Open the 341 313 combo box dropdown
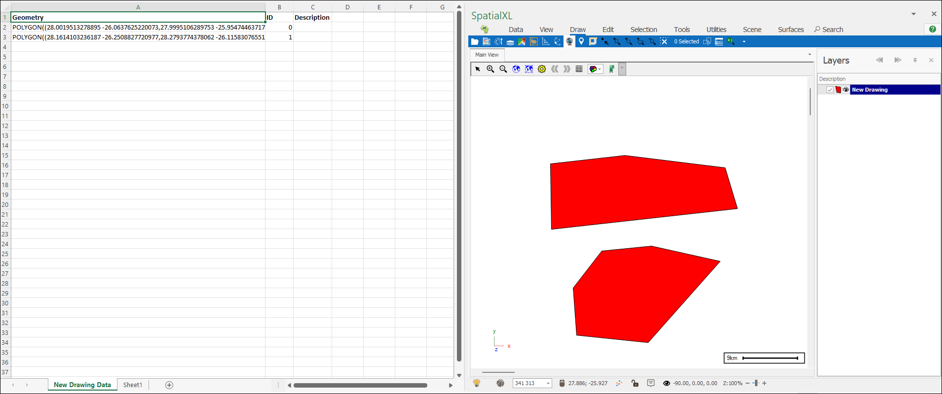 point(548,383)
